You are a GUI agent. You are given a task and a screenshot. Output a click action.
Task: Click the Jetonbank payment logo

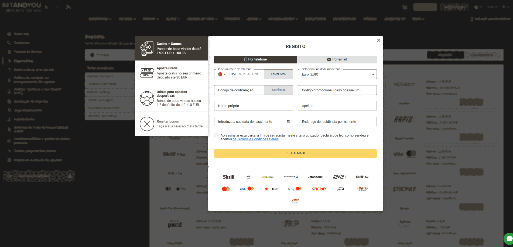point(315,177)
